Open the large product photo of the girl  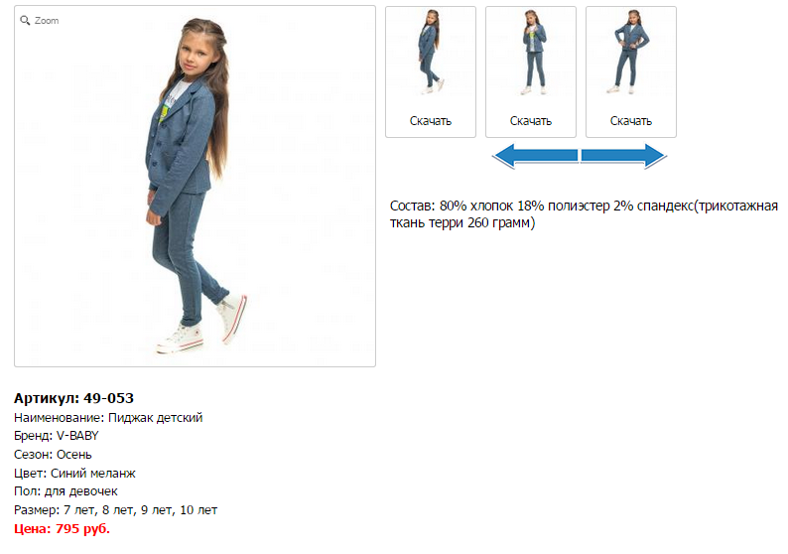click(x=195, y=186)
